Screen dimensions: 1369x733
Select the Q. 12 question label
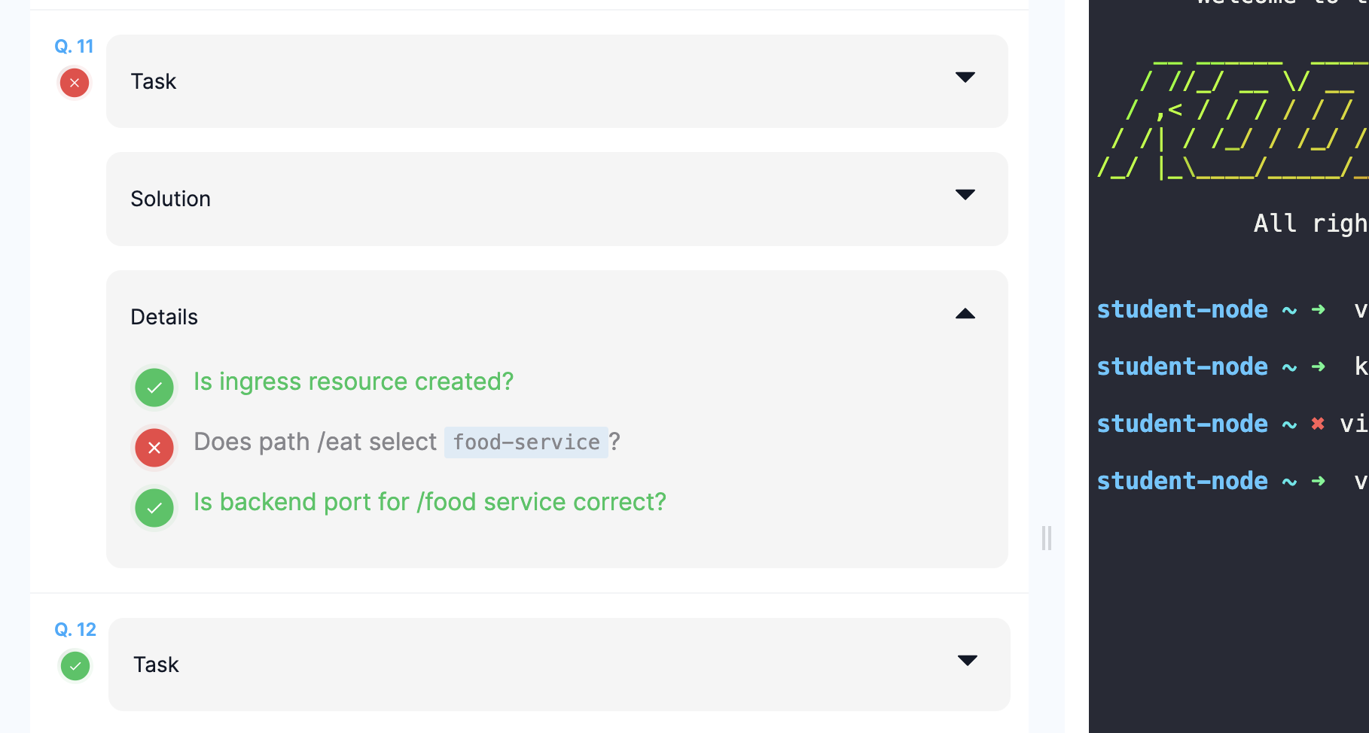pyautogui.click(x=75, y=630)
